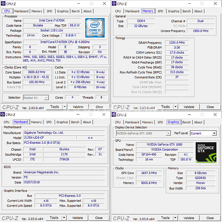Open Tools dropdown arrow in Mainboard window

64,218
